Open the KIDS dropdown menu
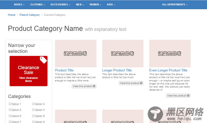The image size is (207, 123). pyautogui.click(x=111, y=5)
